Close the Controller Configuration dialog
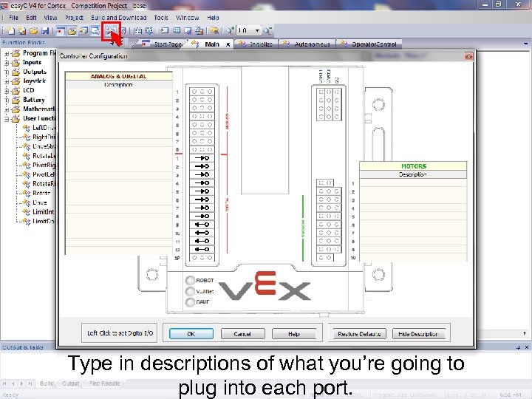532x399 pixels. click(468, 56)
